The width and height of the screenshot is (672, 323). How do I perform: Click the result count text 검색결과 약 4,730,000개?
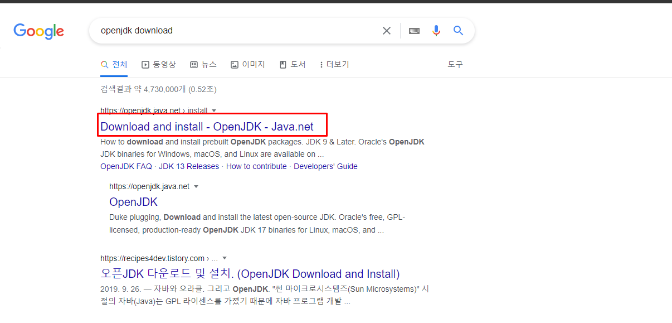(158, 89)
